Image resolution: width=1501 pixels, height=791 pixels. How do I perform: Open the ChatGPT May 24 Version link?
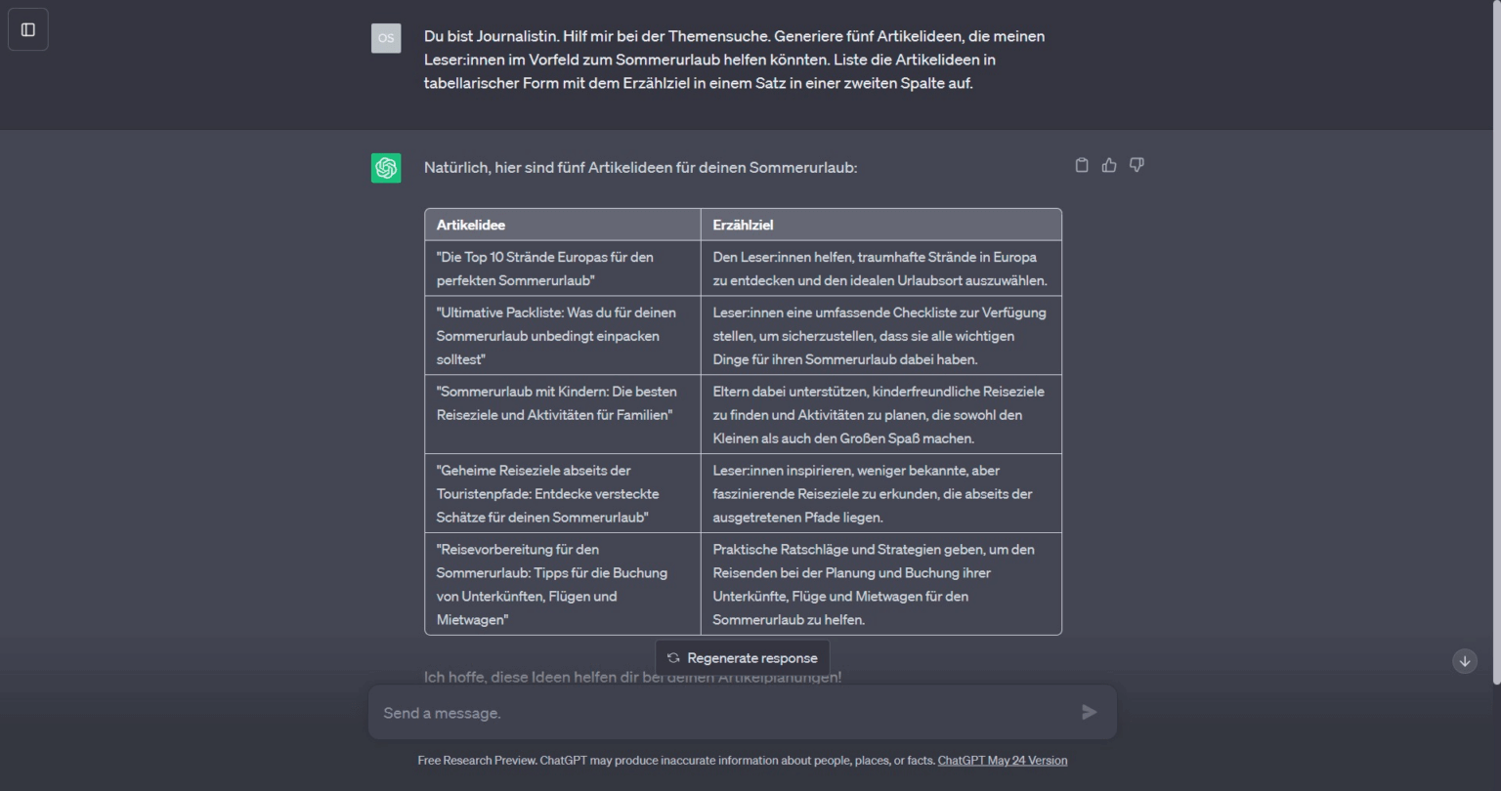click(1002, 760)
